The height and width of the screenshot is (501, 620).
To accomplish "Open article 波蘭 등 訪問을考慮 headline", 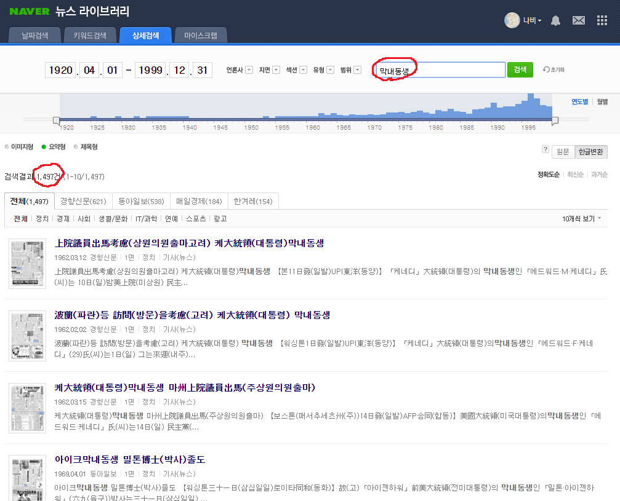I will (x=192, y=315).
